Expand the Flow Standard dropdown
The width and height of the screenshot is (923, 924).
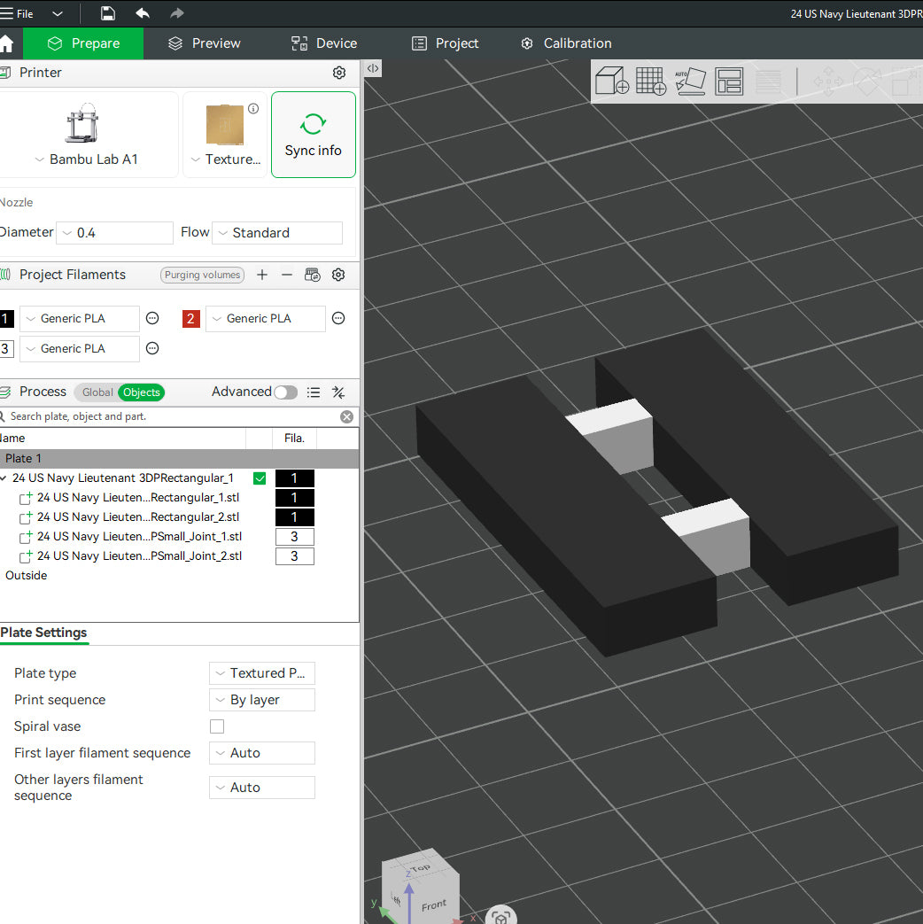(277, 233)
